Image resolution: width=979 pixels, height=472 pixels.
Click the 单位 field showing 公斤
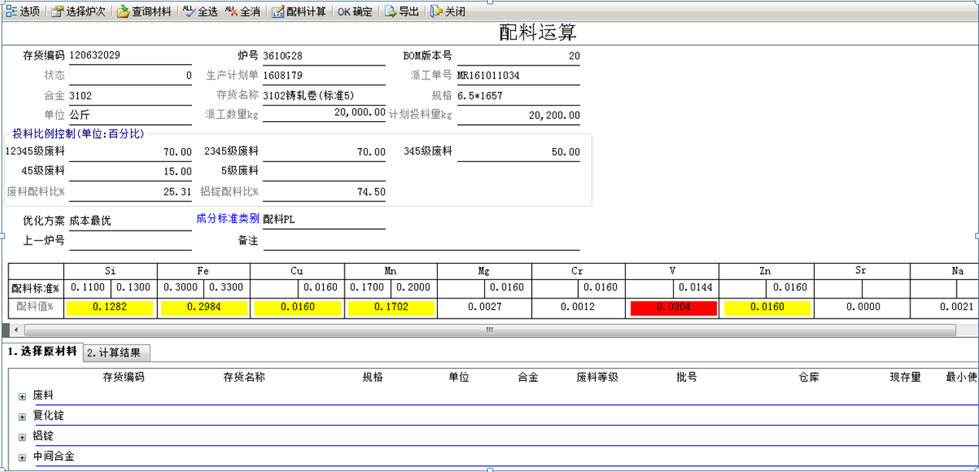130,115
